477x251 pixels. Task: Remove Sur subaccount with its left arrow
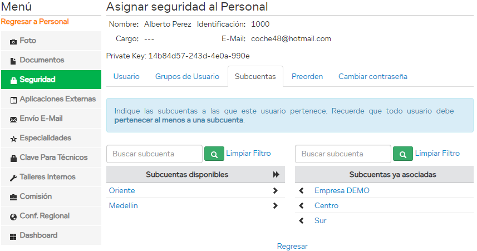(x=302, y=220)
